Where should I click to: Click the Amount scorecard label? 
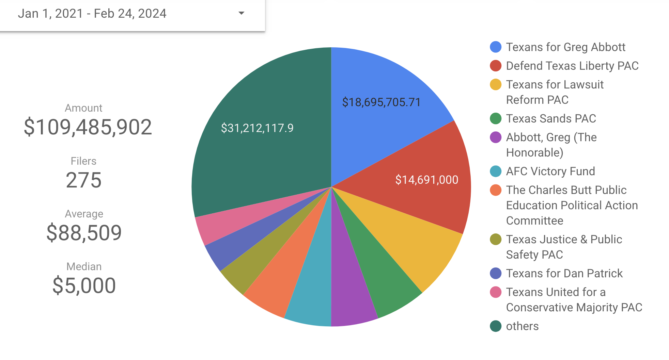click(83, 108)
